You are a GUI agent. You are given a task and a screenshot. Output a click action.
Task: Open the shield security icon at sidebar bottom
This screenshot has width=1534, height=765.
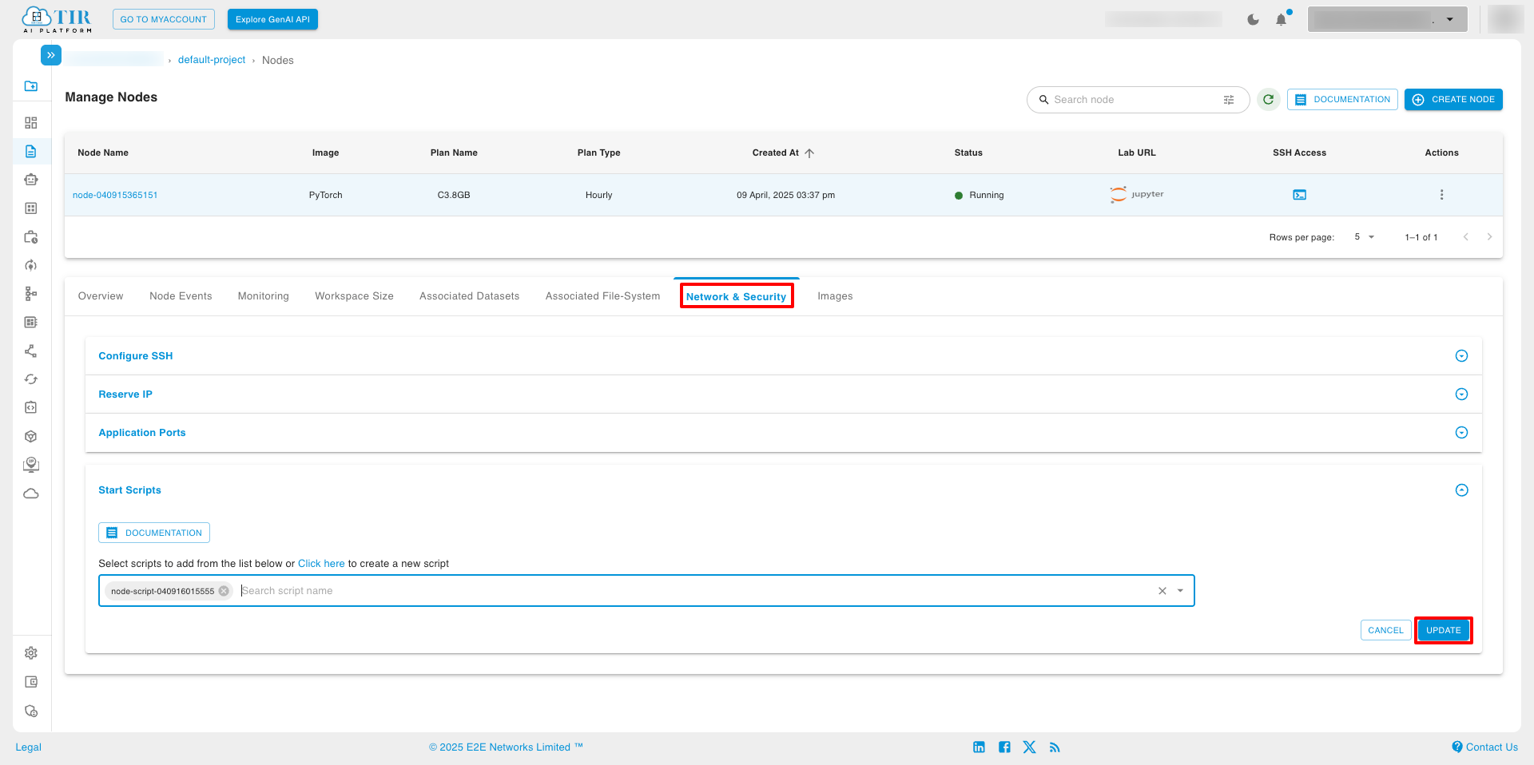tap(31, 711)
